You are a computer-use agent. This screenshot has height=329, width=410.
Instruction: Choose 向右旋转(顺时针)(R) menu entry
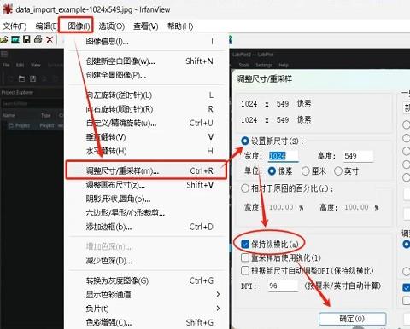[x=147, y=109]
